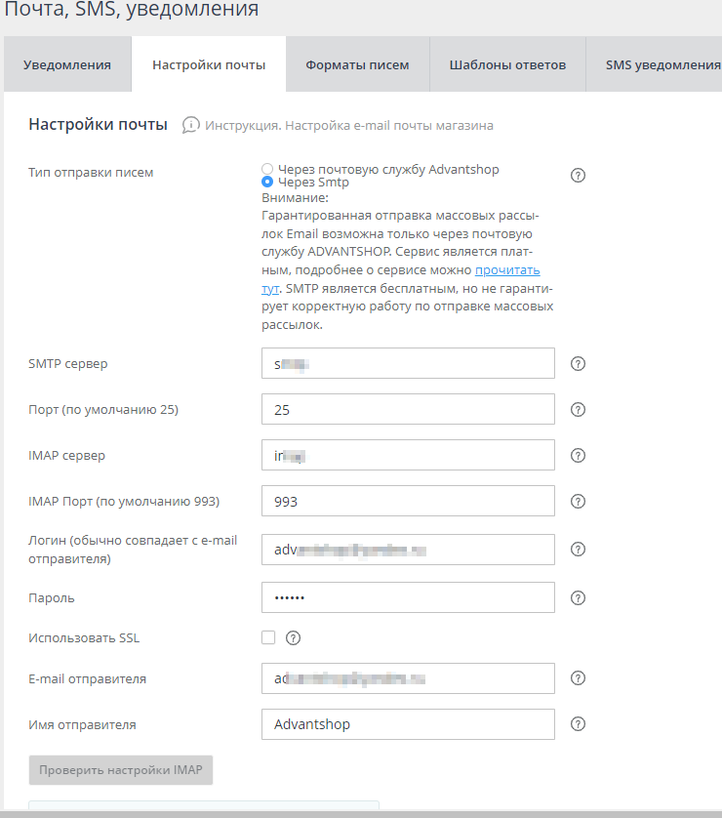Open the Инструкция e-mail setup link
The width and height of the screenshot is (722, 818).
click(x=348, y=126)
